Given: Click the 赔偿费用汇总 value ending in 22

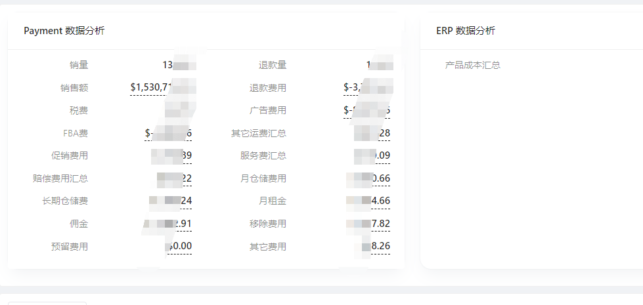Looking at the screenshot, I should coord(175,178).
